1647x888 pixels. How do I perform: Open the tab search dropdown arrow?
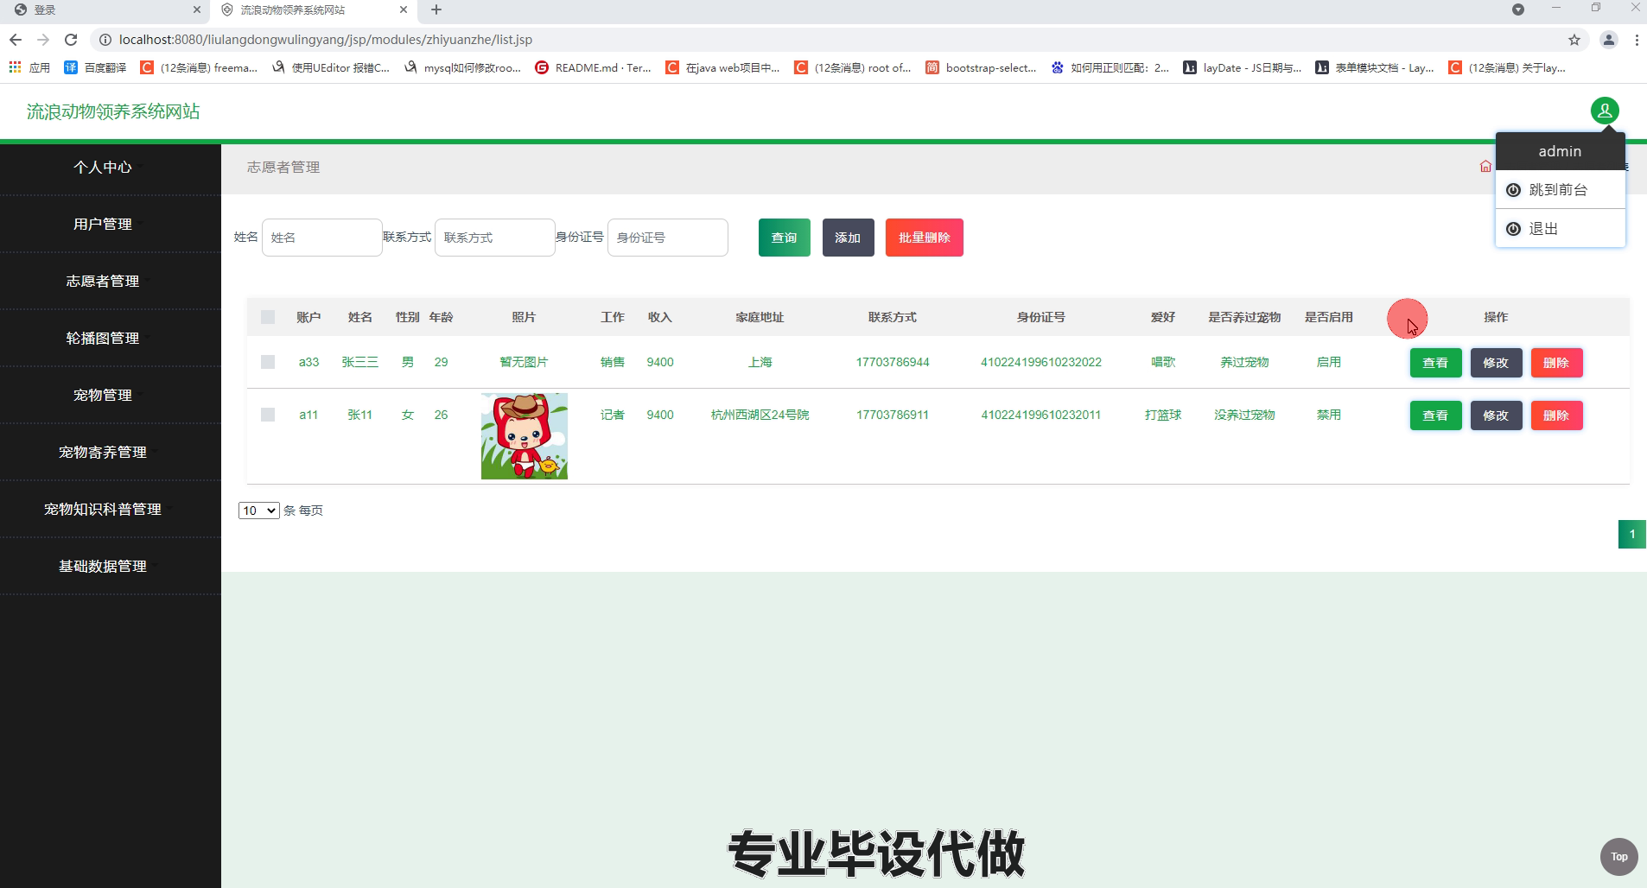pyautogui.click(x=1518, y=10)
